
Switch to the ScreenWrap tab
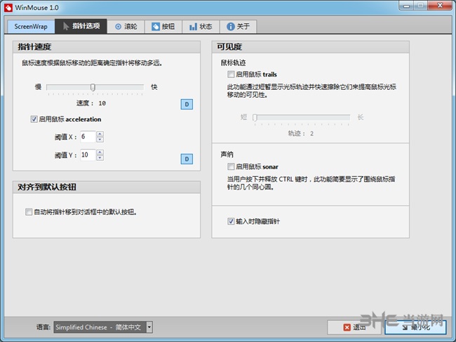[32, 27]
